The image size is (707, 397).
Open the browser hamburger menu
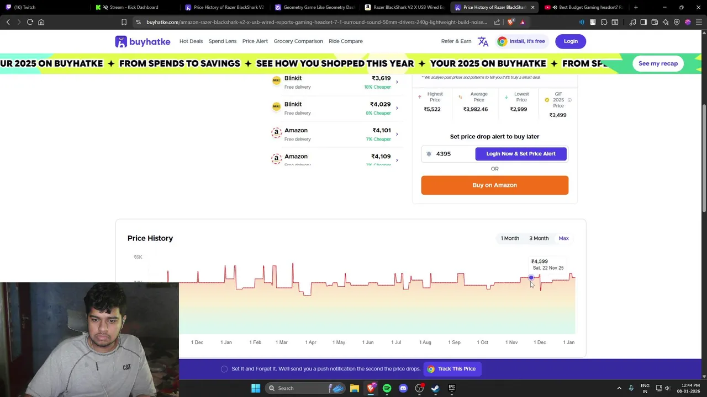699,22
